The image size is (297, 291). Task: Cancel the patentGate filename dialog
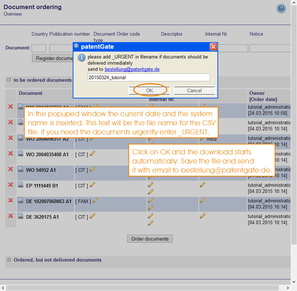coord(194,90)
